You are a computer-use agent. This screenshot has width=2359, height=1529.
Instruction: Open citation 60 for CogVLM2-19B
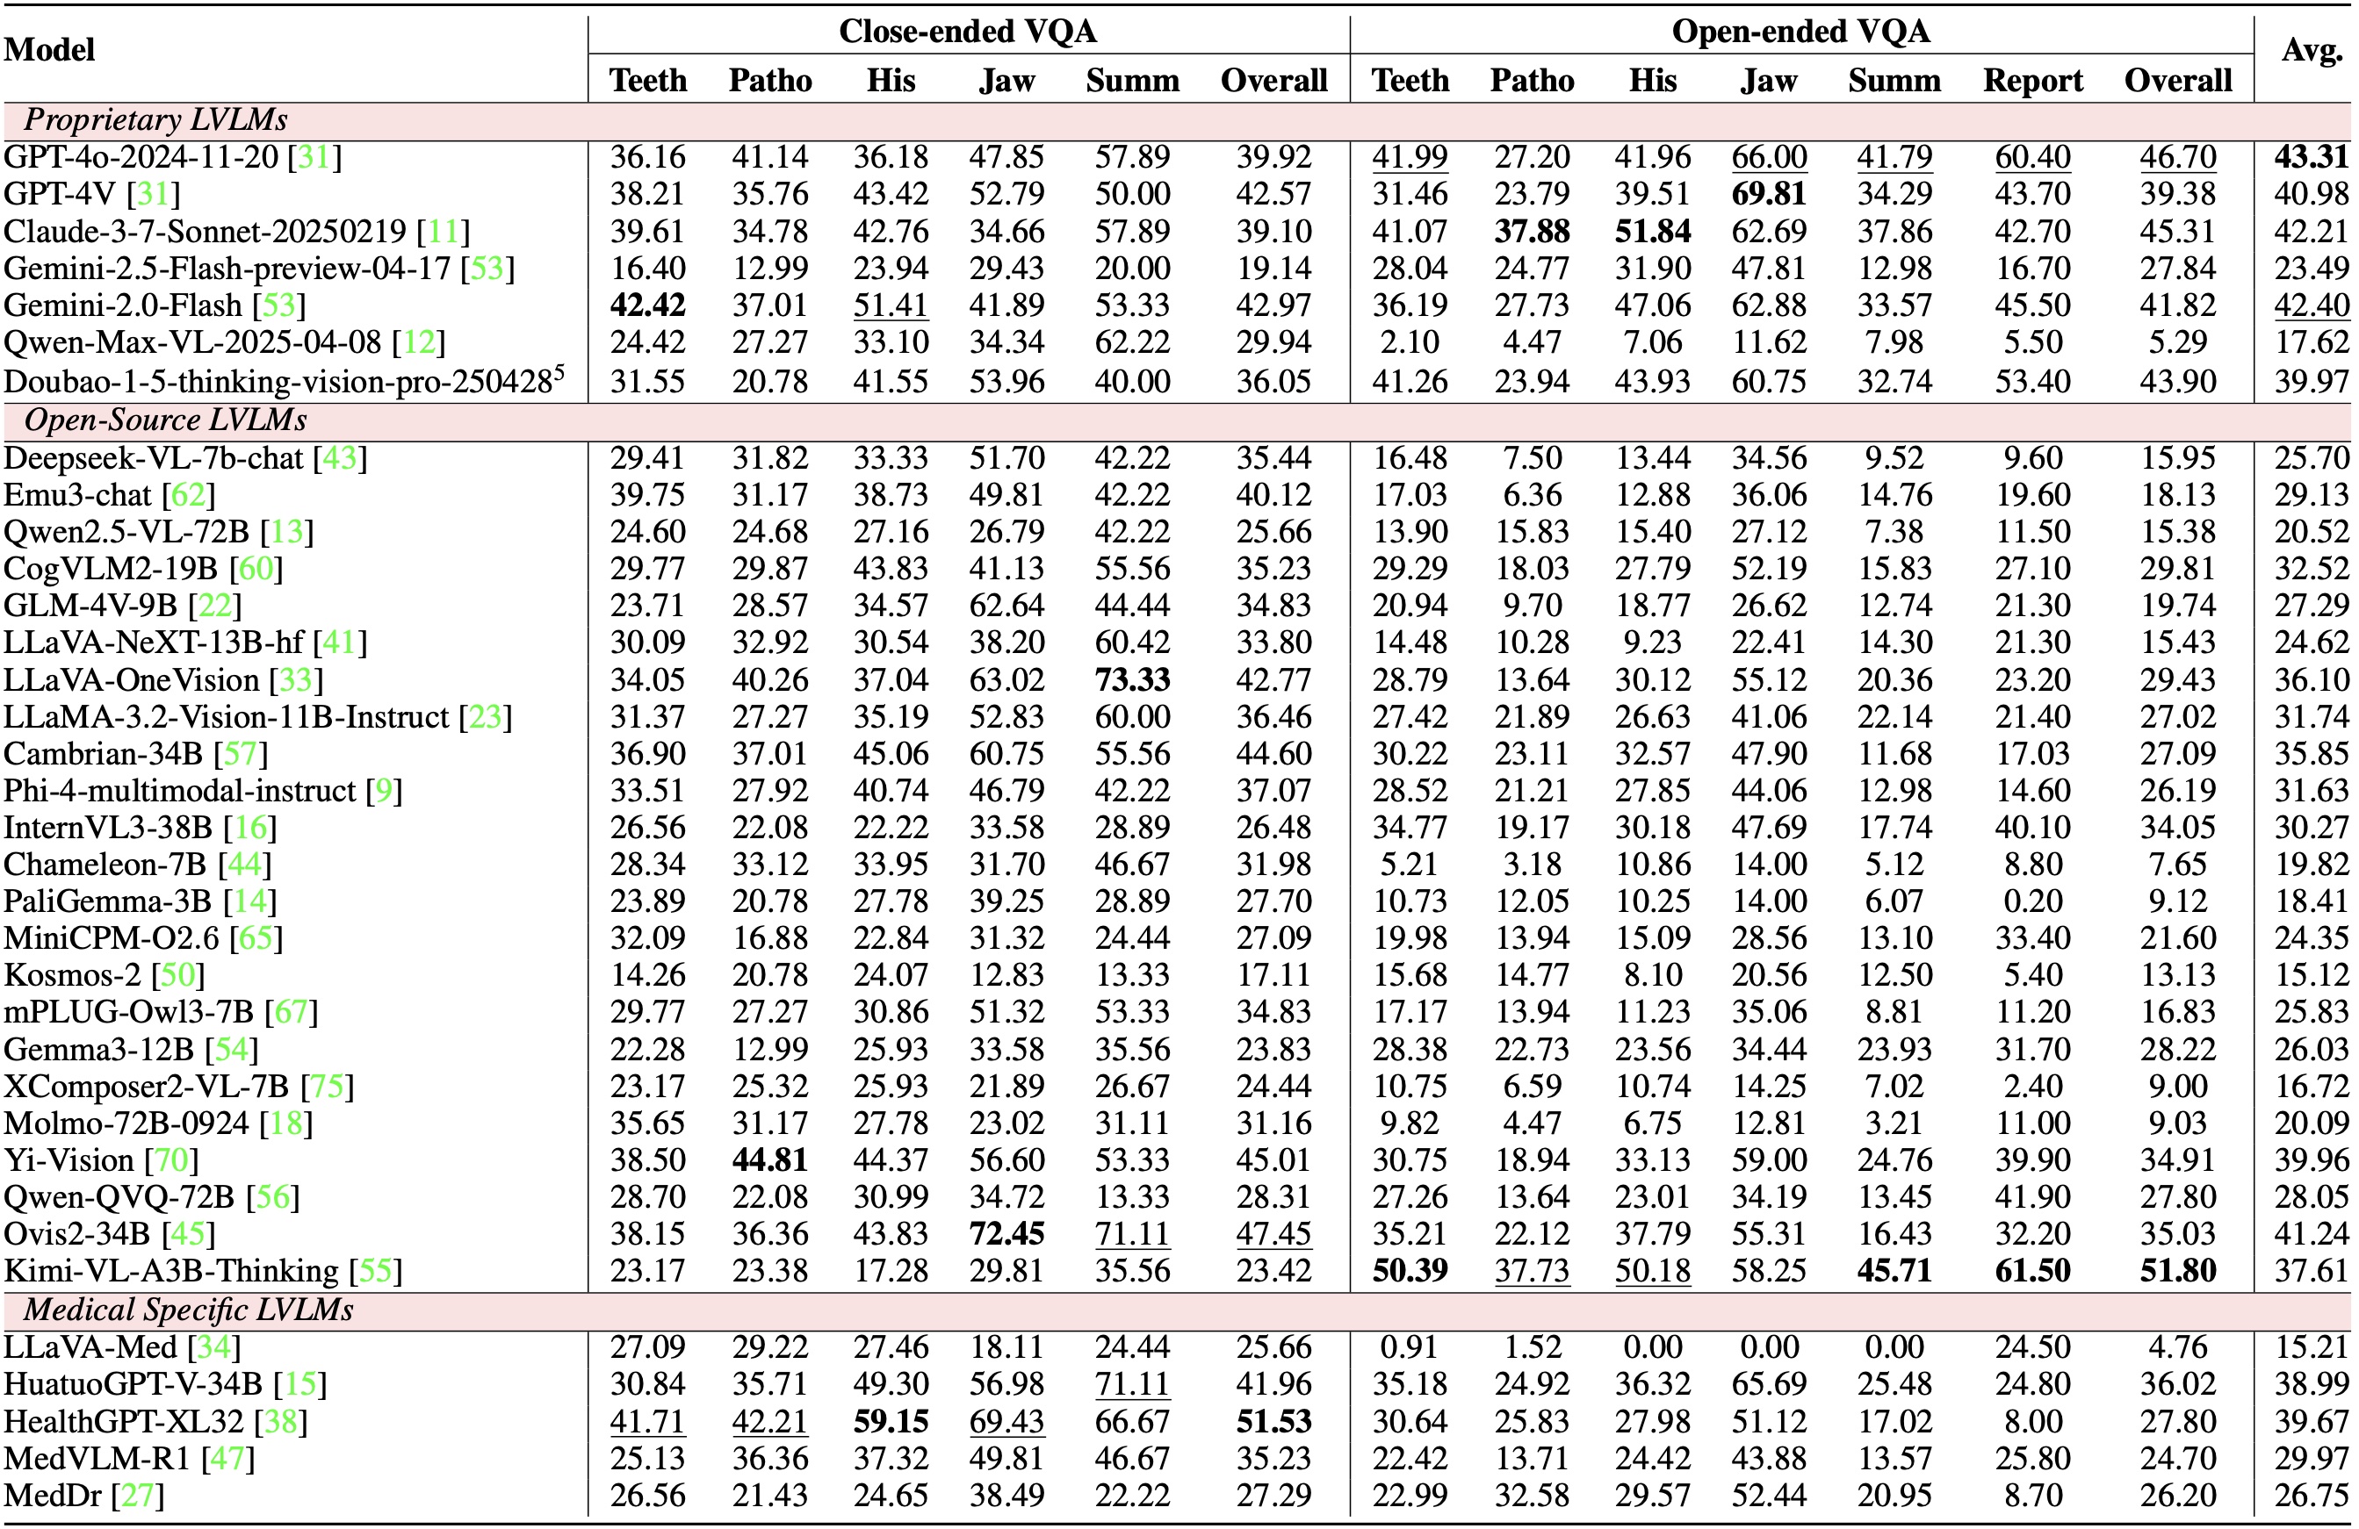coord(256,570)
